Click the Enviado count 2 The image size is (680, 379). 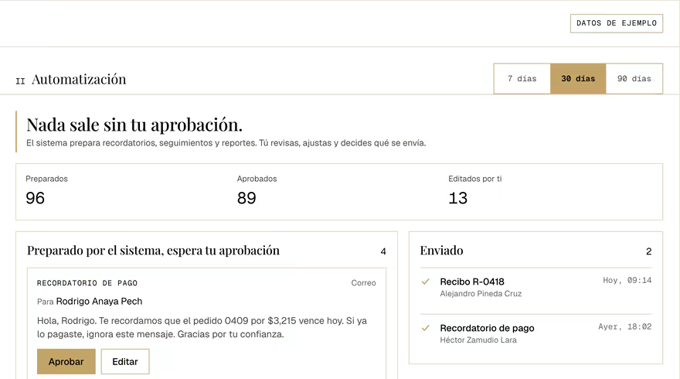click(x=649, y=251)
